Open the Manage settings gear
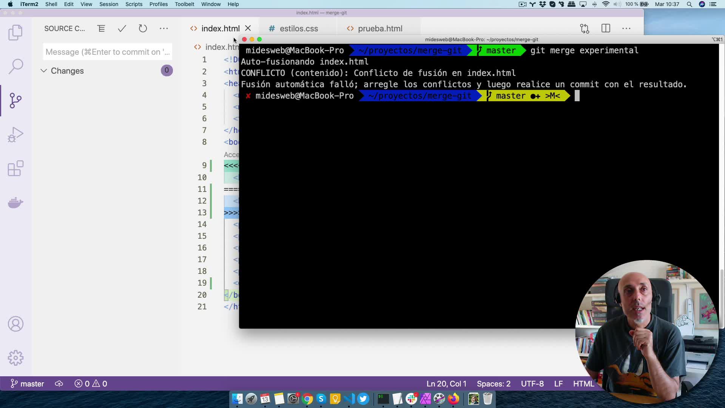This screenshot has height=408, width=725. click(x=15, y=358)
